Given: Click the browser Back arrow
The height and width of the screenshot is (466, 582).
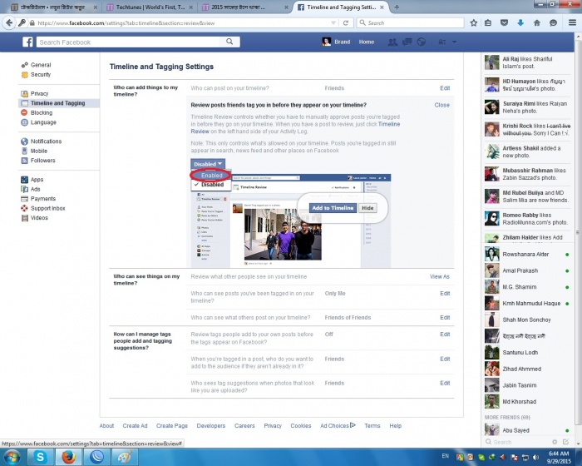Looking at the screenshot, I should tap(8, 23).
